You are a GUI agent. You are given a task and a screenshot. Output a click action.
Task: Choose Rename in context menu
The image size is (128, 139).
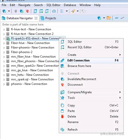tap(91, 122)
